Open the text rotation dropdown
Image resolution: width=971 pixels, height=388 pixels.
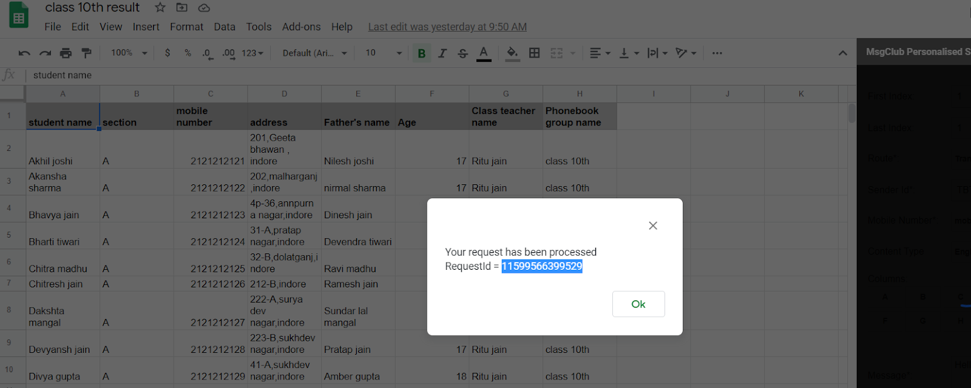pos(686,53)
